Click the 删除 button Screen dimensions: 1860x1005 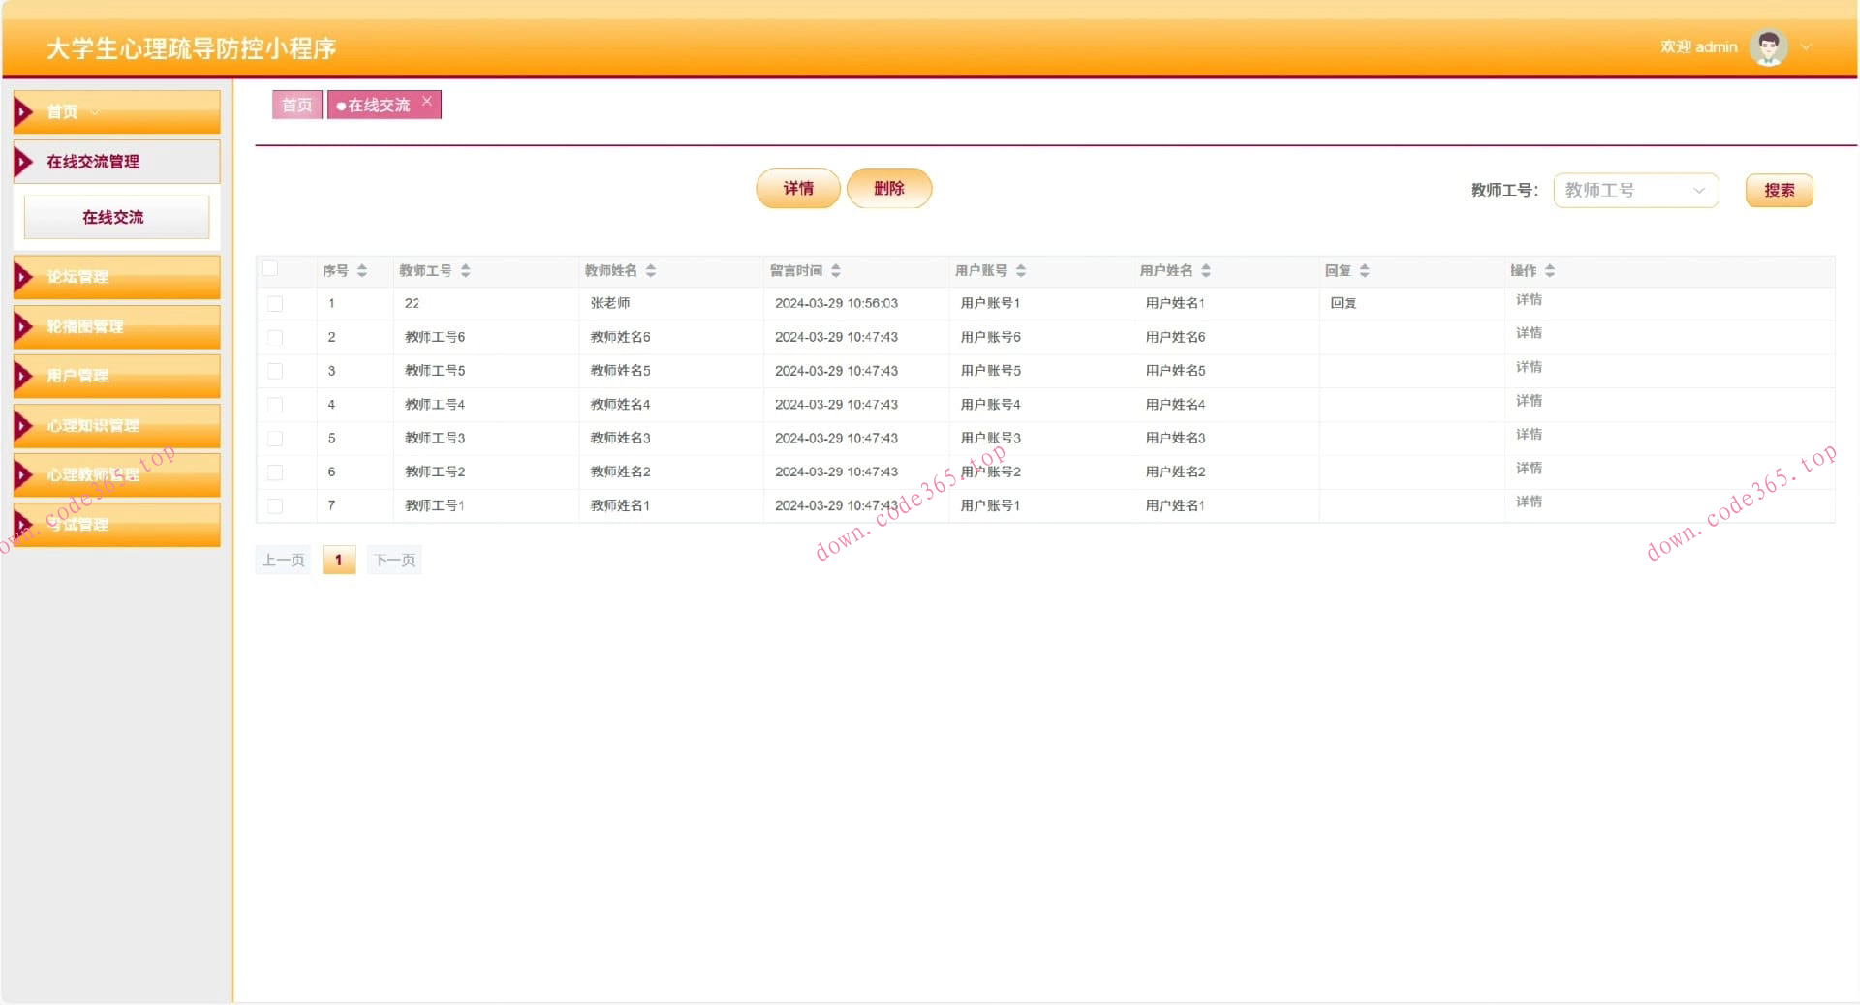pyautogui.click(x=888, y=189)
